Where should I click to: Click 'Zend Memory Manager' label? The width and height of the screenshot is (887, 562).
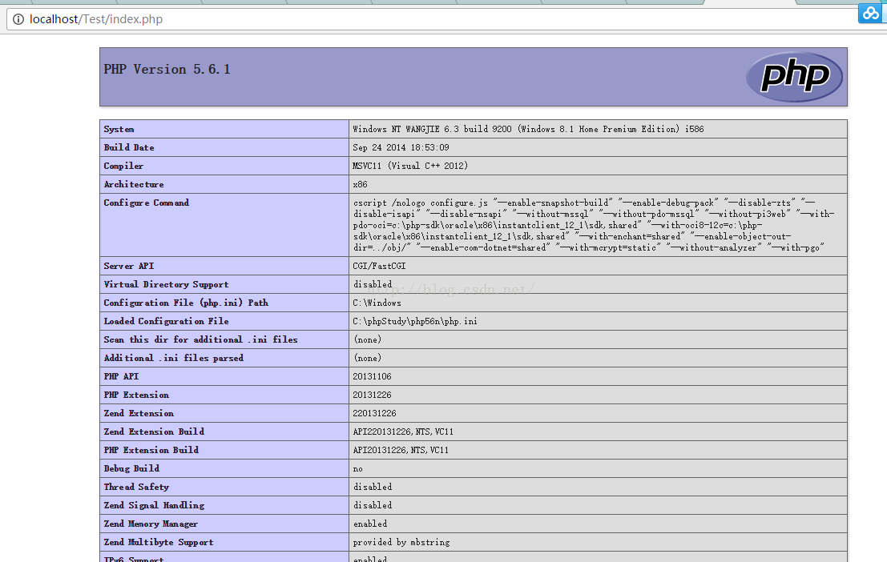151,524
